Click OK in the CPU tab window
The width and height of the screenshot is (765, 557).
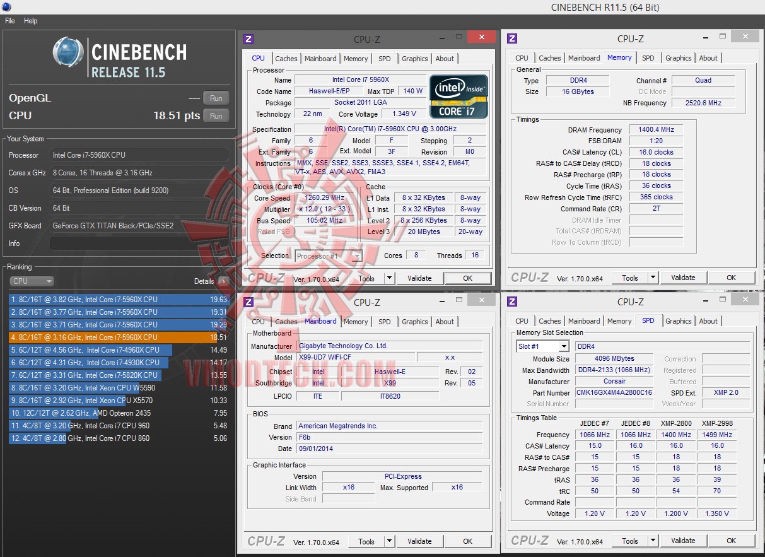coord(467,278)
